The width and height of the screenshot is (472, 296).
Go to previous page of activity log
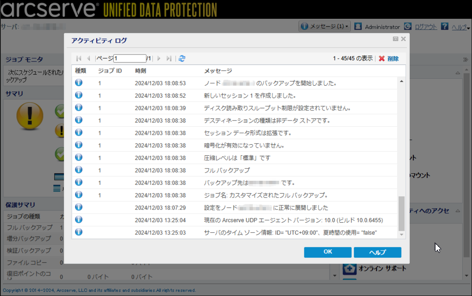pyautogui.click(x=88, y=58)
